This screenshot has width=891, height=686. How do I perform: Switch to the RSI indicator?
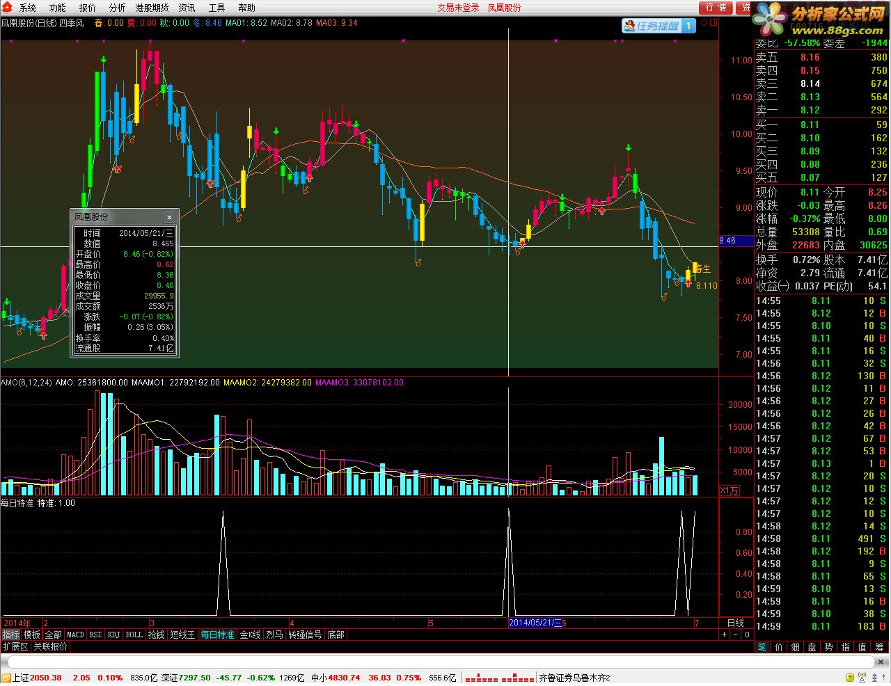click(x=95, y=635)
